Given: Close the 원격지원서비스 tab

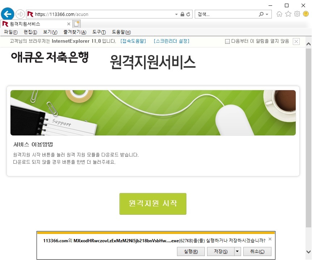Looking at the screenshot, I should (69, 24).
